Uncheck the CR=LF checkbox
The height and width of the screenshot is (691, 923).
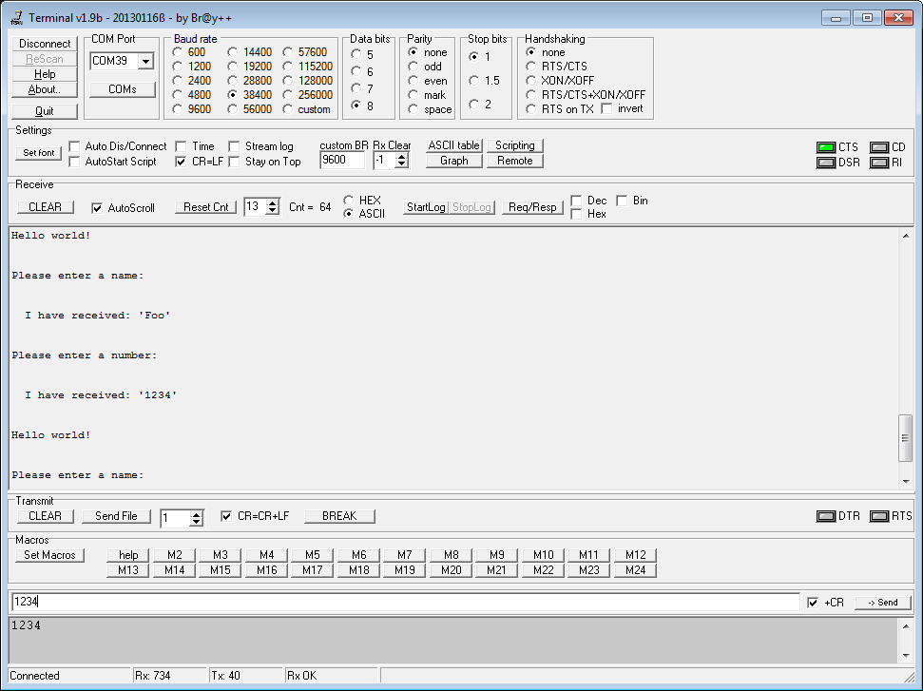point(182,162)
